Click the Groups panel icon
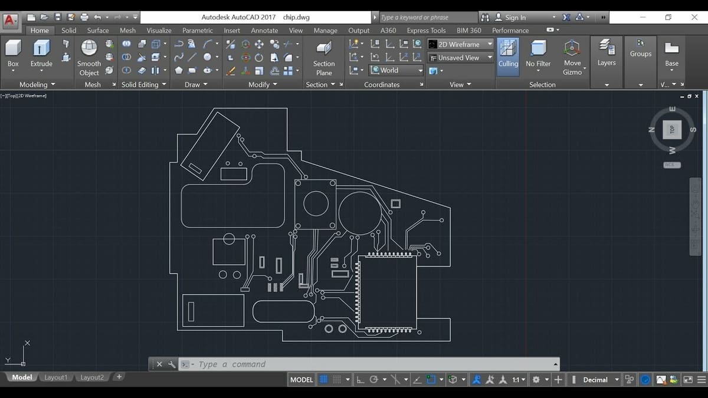 tap(641, 48)
